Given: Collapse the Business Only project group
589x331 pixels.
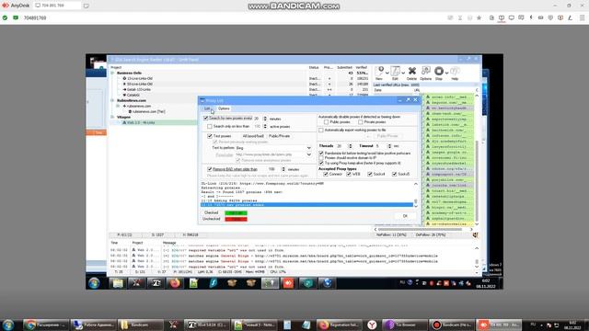Looking at the screenshot, I should pos(112,73).
